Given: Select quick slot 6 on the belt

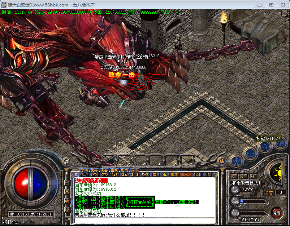Looking at the screenshot, I should point(187,160).
